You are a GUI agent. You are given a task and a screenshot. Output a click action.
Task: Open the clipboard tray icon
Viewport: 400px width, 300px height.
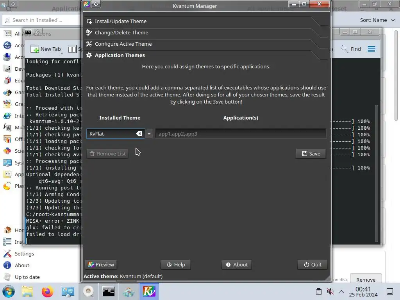click(x=319, y=291)
